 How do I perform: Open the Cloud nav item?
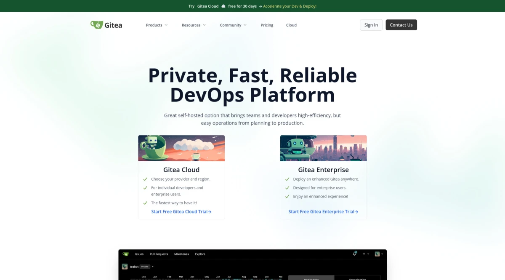291,25
